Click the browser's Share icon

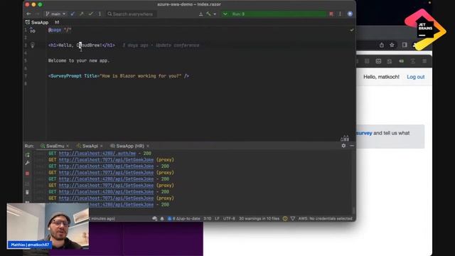click(382, 45)
